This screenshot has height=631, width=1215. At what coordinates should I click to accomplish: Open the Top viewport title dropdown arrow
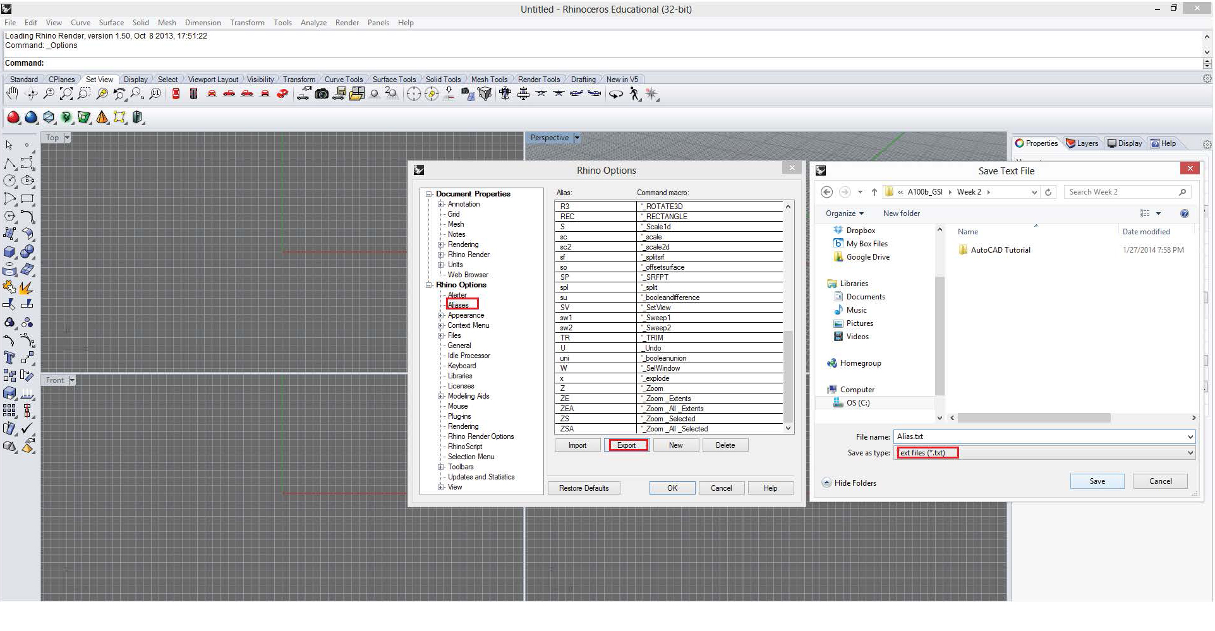(x=67, y=138)
